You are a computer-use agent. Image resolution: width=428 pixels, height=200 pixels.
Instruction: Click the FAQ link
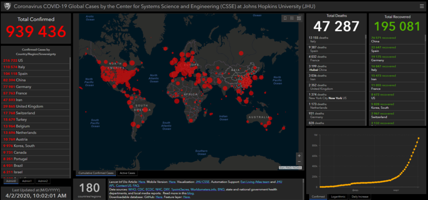click(x=136, y=186)
